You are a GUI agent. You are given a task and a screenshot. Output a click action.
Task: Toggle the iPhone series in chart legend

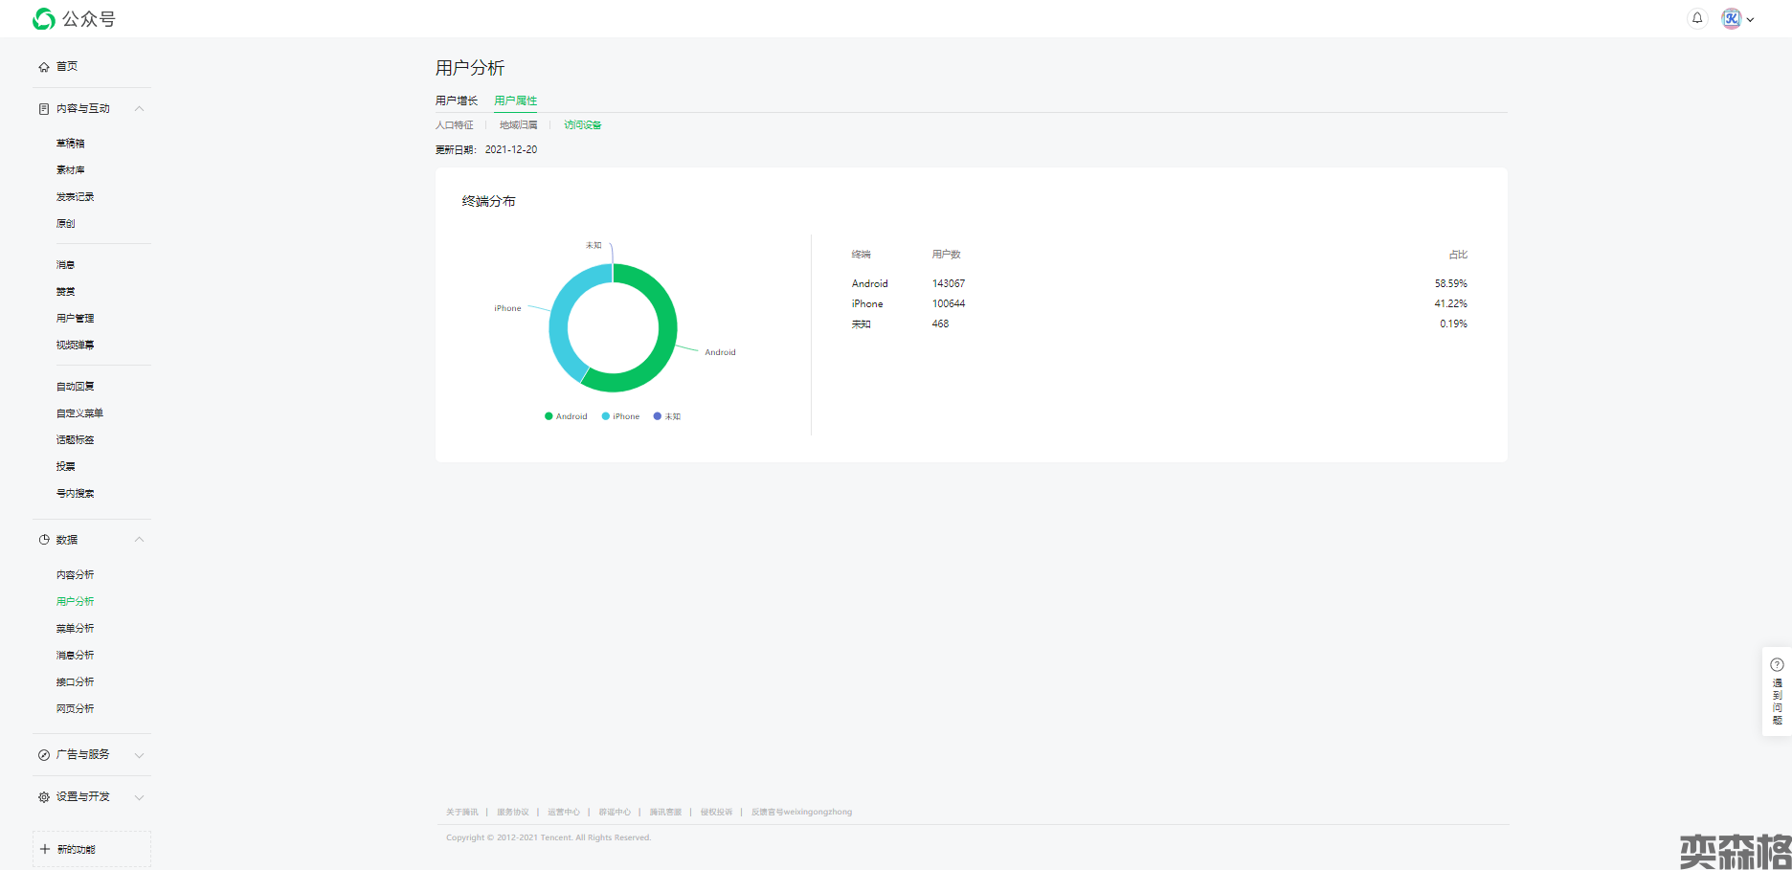coord(620,416)
